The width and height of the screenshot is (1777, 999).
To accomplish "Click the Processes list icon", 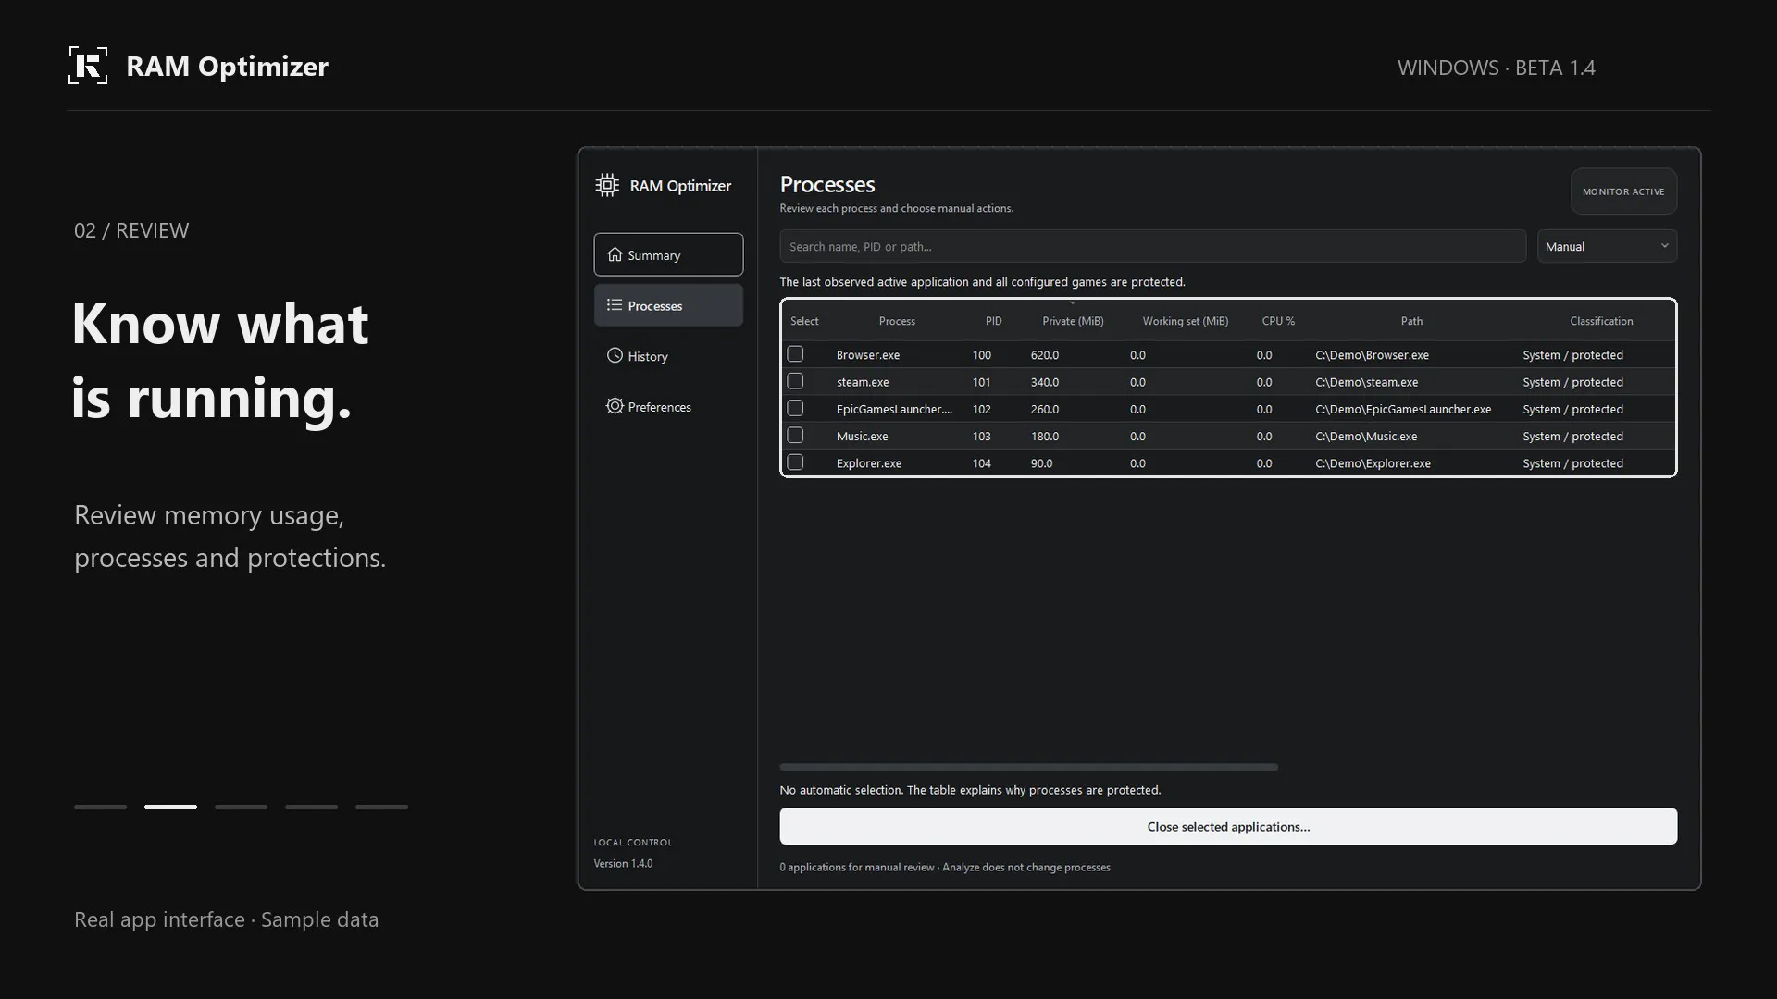I will [x=615, y=305].
